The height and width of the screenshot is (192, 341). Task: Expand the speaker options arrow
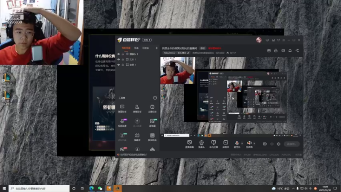pyautogui.click(x=254, y=143)
